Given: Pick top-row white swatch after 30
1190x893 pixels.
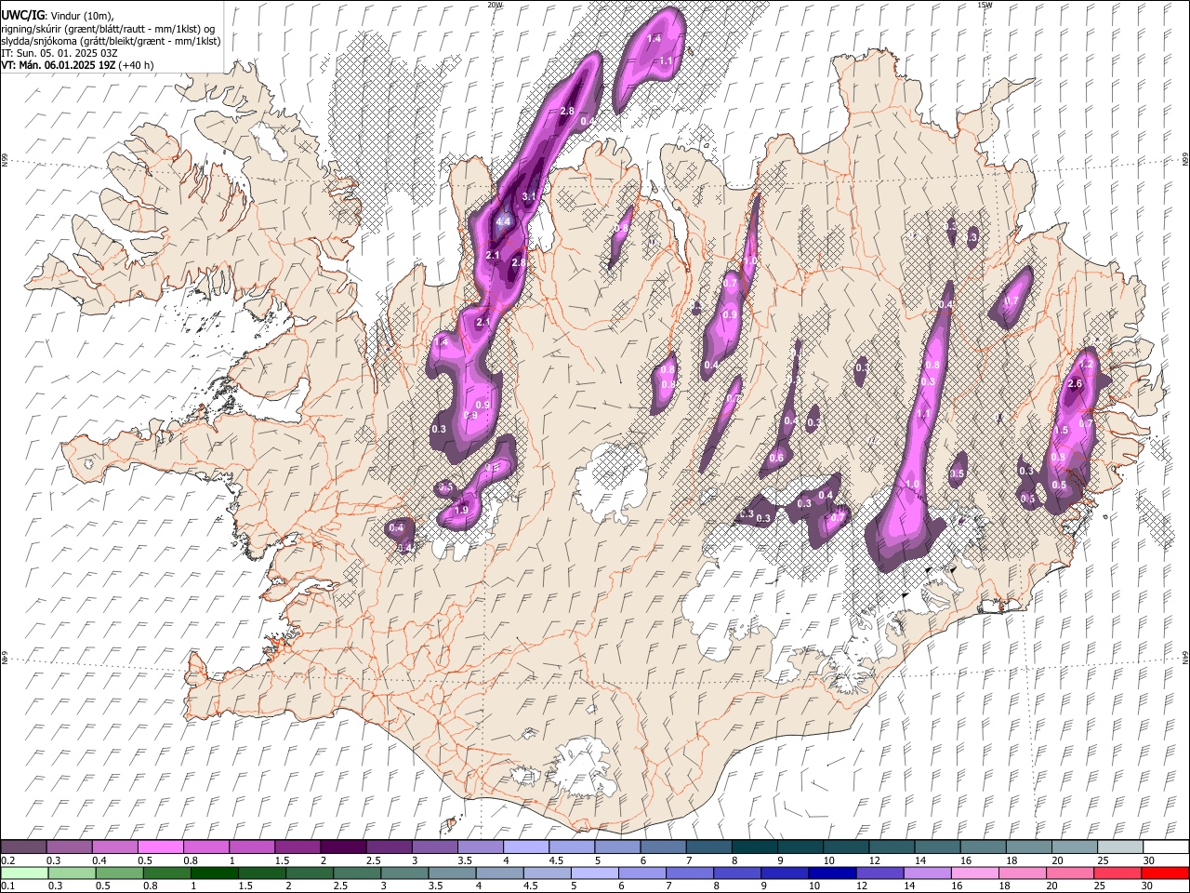Looking at the screenshot, I should click(1166, 846).
